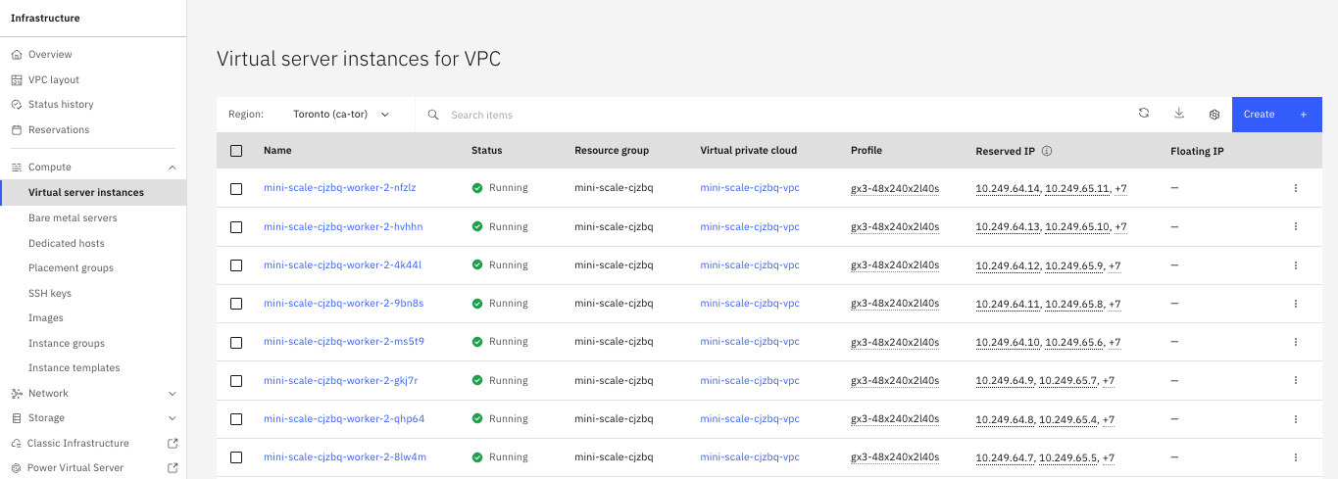Click the refresh table icon
Image resolution: width=1338 pixels, height=479 pixels.
coord(1143,114)
